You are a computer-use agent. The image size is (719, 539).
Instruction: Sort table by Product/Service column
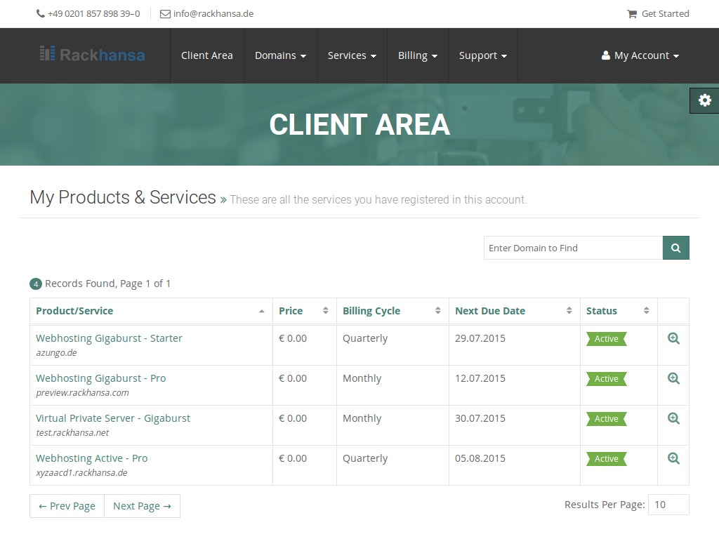pyautogui.click(x=151, y=311)
